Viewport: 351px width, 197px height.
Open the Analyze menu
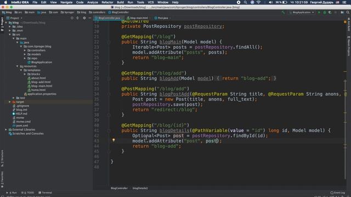[x=93, y=2]
